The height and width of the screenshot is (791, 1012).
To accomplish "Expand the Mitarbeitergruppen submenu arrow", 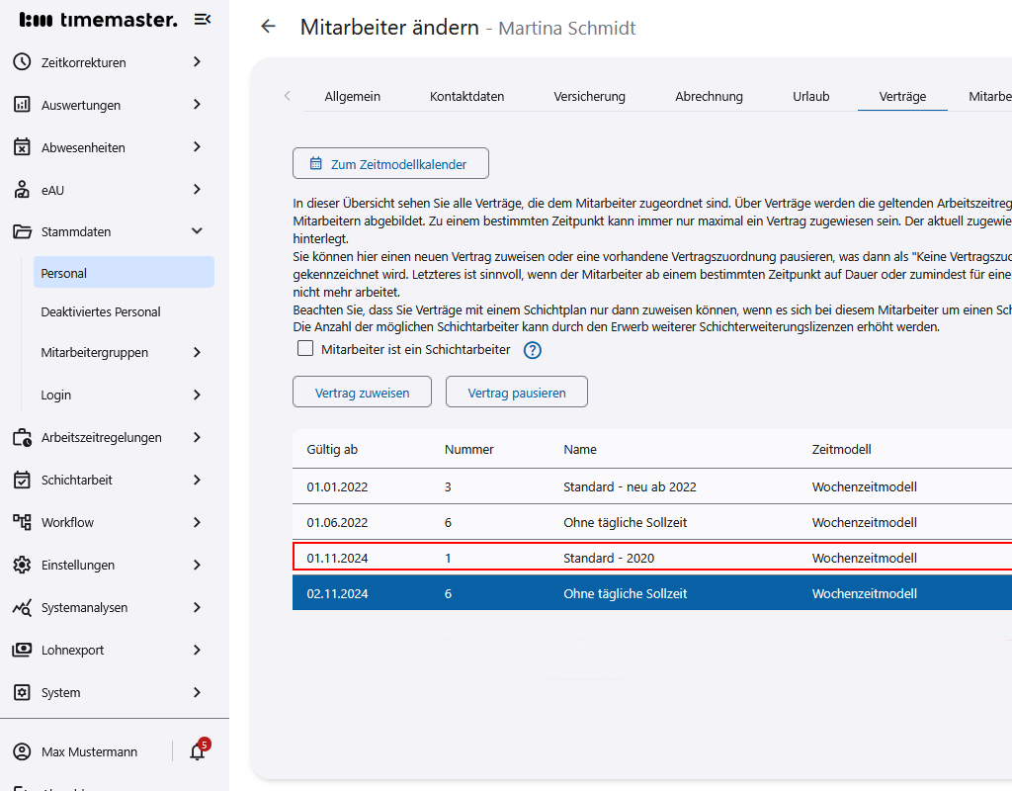I will point(197,352).
